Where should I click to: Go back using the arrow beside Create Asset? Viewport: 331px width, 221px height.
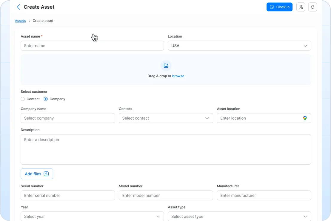(19, 7)
